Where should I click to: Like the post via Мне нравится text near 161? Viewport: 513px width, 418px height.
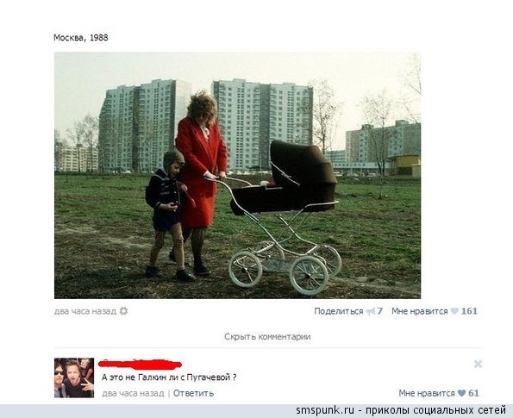tap(419, 311)
